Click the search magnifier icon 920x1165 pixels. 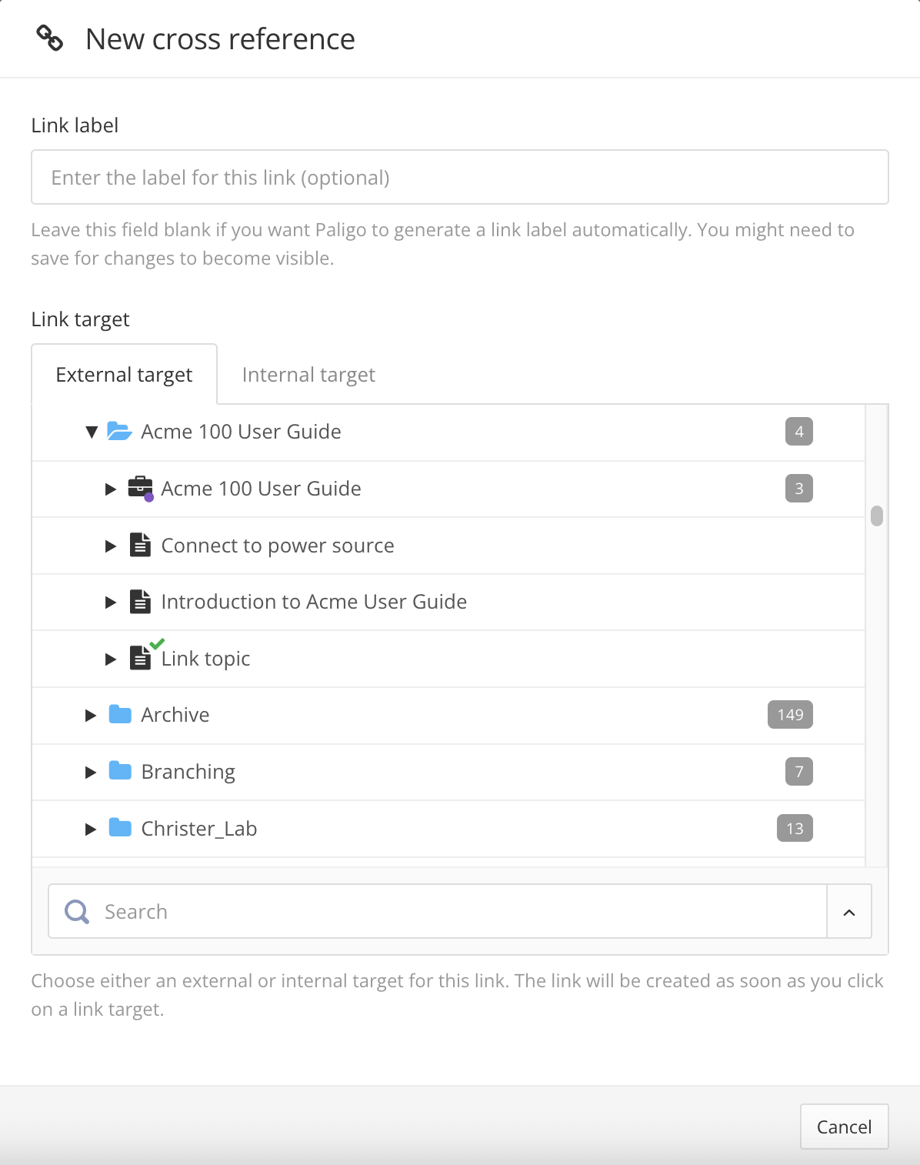click(x=76, y=911)
